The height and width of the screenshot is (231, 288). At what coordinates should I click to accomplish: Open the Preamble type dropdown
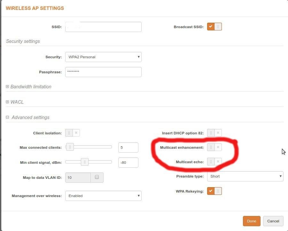(x=245, y=176)
